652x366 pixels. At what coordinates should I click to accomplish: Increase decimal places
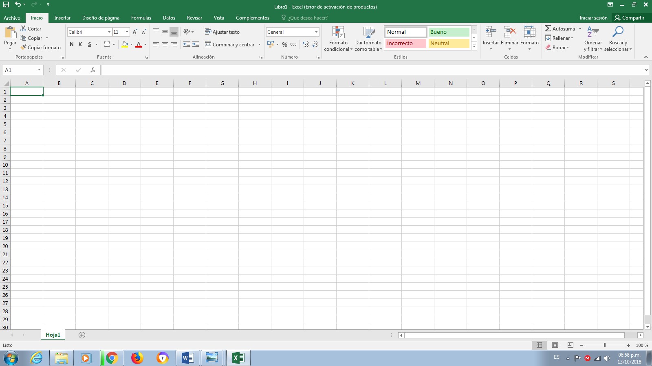point(306,44)
